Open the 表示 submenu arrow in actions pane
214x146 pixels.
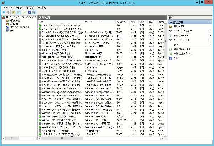pyautogui.click(x=210, y=45)
